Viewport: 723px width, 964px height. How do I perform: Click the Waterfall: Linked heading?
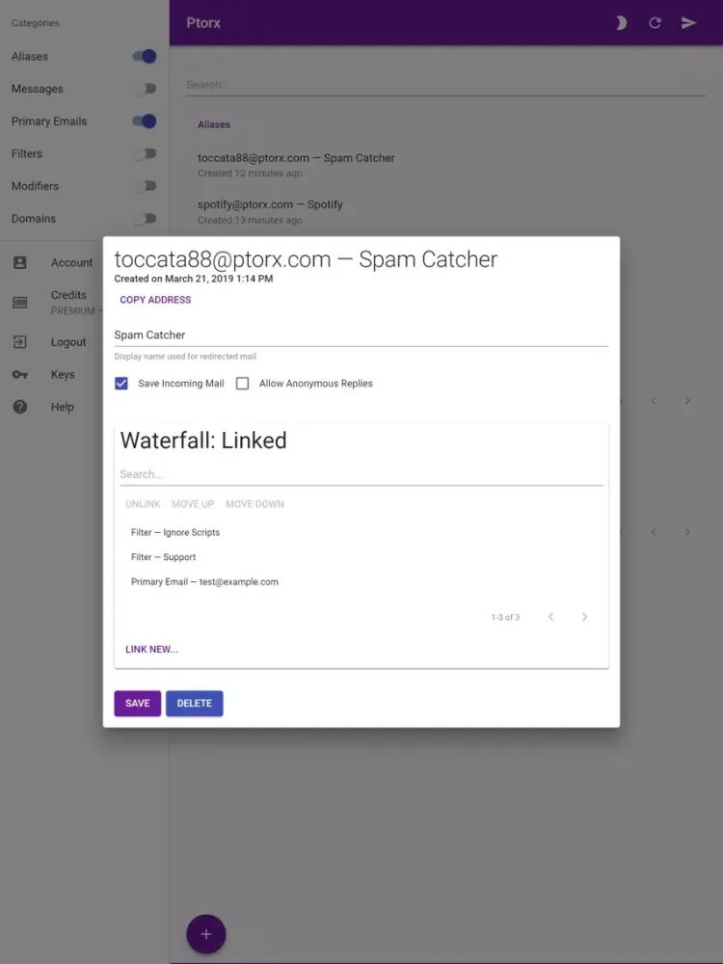203,441
